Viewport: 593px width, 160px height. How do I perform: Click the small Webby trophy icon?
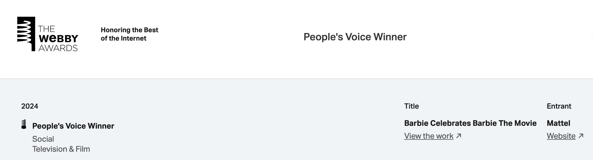24,124
